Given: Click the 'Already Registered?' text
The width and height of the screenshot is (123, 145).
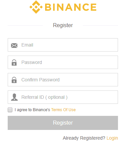Looking at the screenshot, I should [84, 138].
